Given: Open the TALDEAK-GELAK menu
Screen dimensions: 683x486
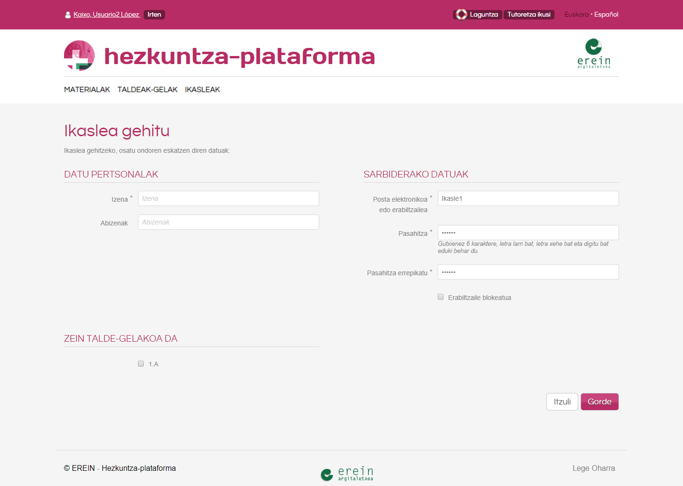Looking at the screenshot, I should [148, 90].
